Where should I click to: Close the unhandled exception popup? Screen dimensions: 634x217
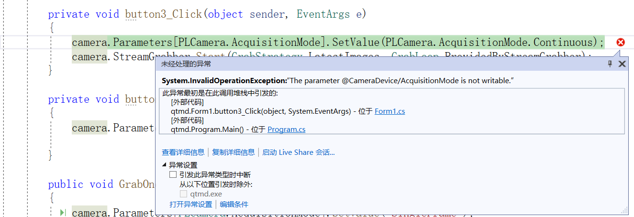622,64
